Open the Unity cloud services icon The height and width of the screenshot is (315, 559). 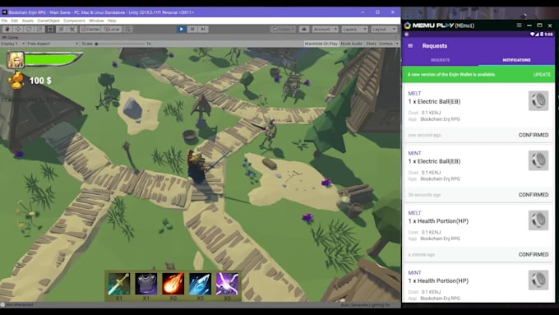[304, 30]
